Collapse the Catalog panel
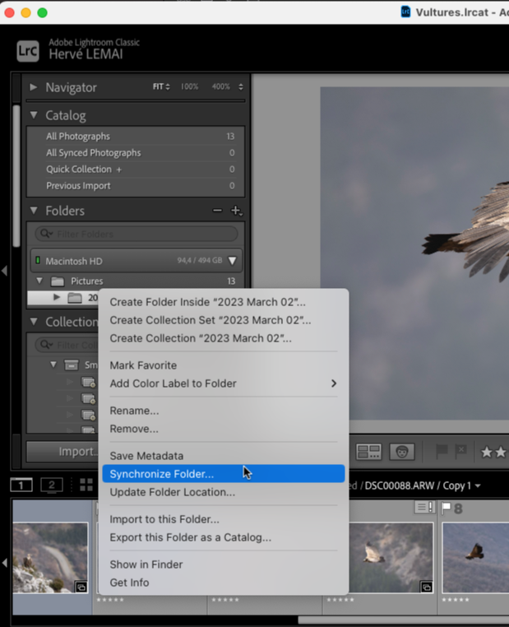This screenshot has height=627, width=509. (x=34, y=115)
